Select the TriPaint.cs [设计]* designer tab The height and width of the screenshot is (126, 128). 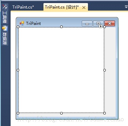(x=62, y=7)
